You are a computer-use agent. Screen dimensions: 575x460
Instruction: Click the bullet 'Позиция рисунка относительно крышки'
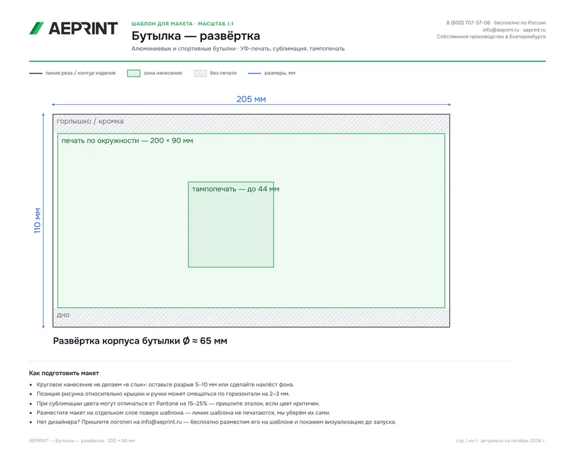(163, 394)
